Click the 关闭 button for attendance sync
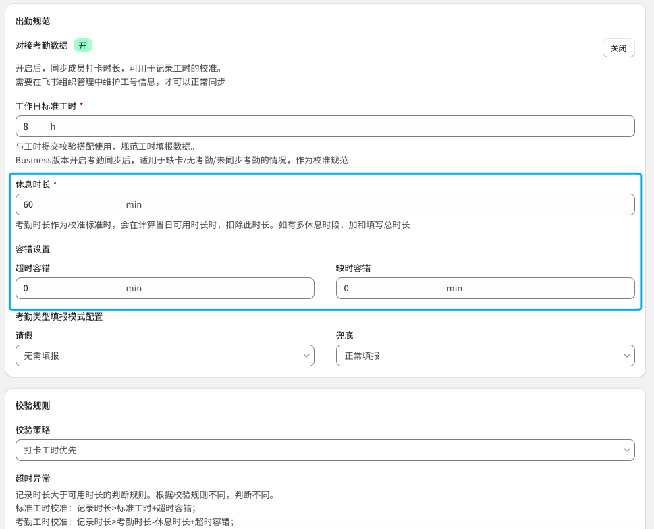Image resolution: width=654 pixels, height=529 pixels. (618, 49)
